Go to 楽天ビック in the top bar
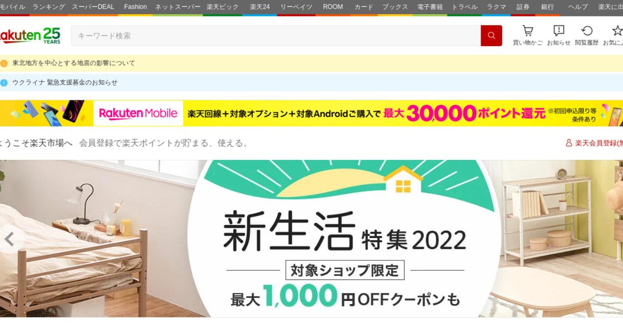 [x=223, y=7]
